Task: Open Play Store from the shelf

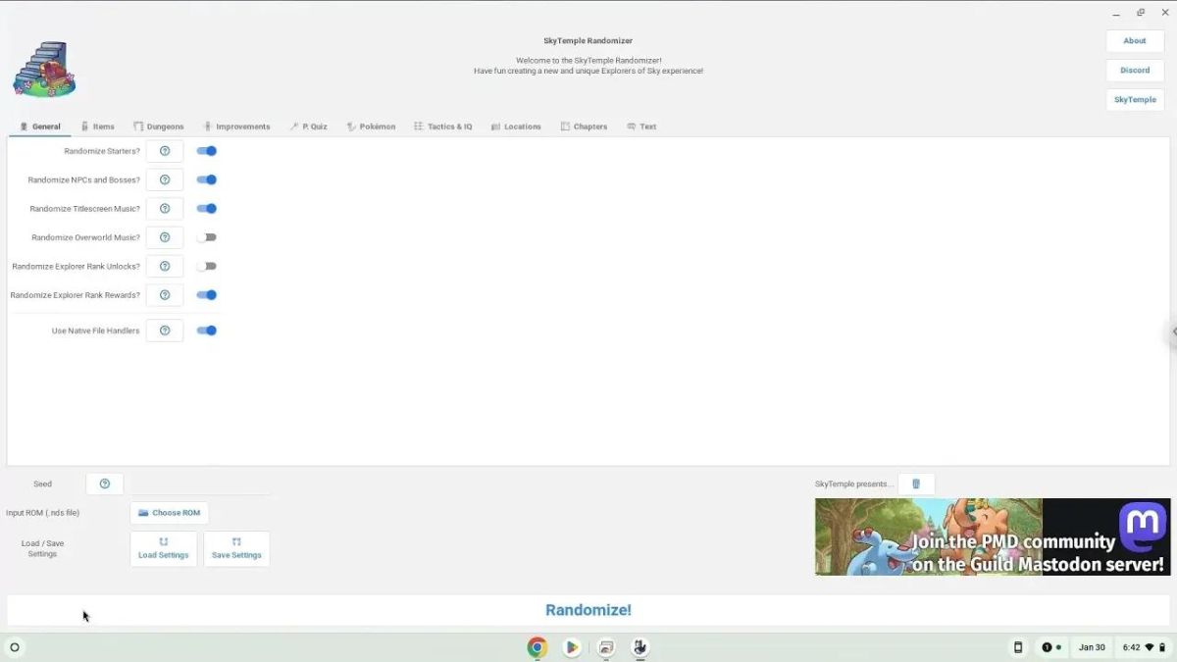Action: coord(572,647)
